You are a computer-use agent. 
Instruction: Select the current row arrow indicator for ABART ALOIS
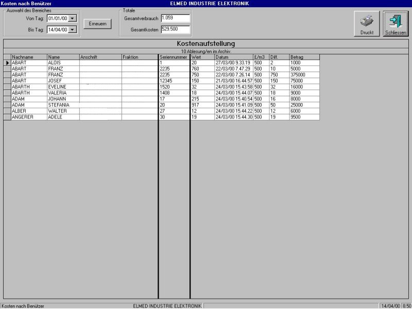(x=7, y=63)
